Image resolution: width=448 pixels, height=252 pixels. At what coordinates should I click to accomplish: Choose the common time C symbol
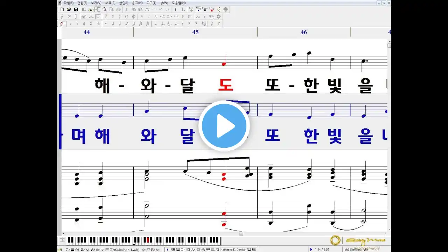[x=127, y=16]
